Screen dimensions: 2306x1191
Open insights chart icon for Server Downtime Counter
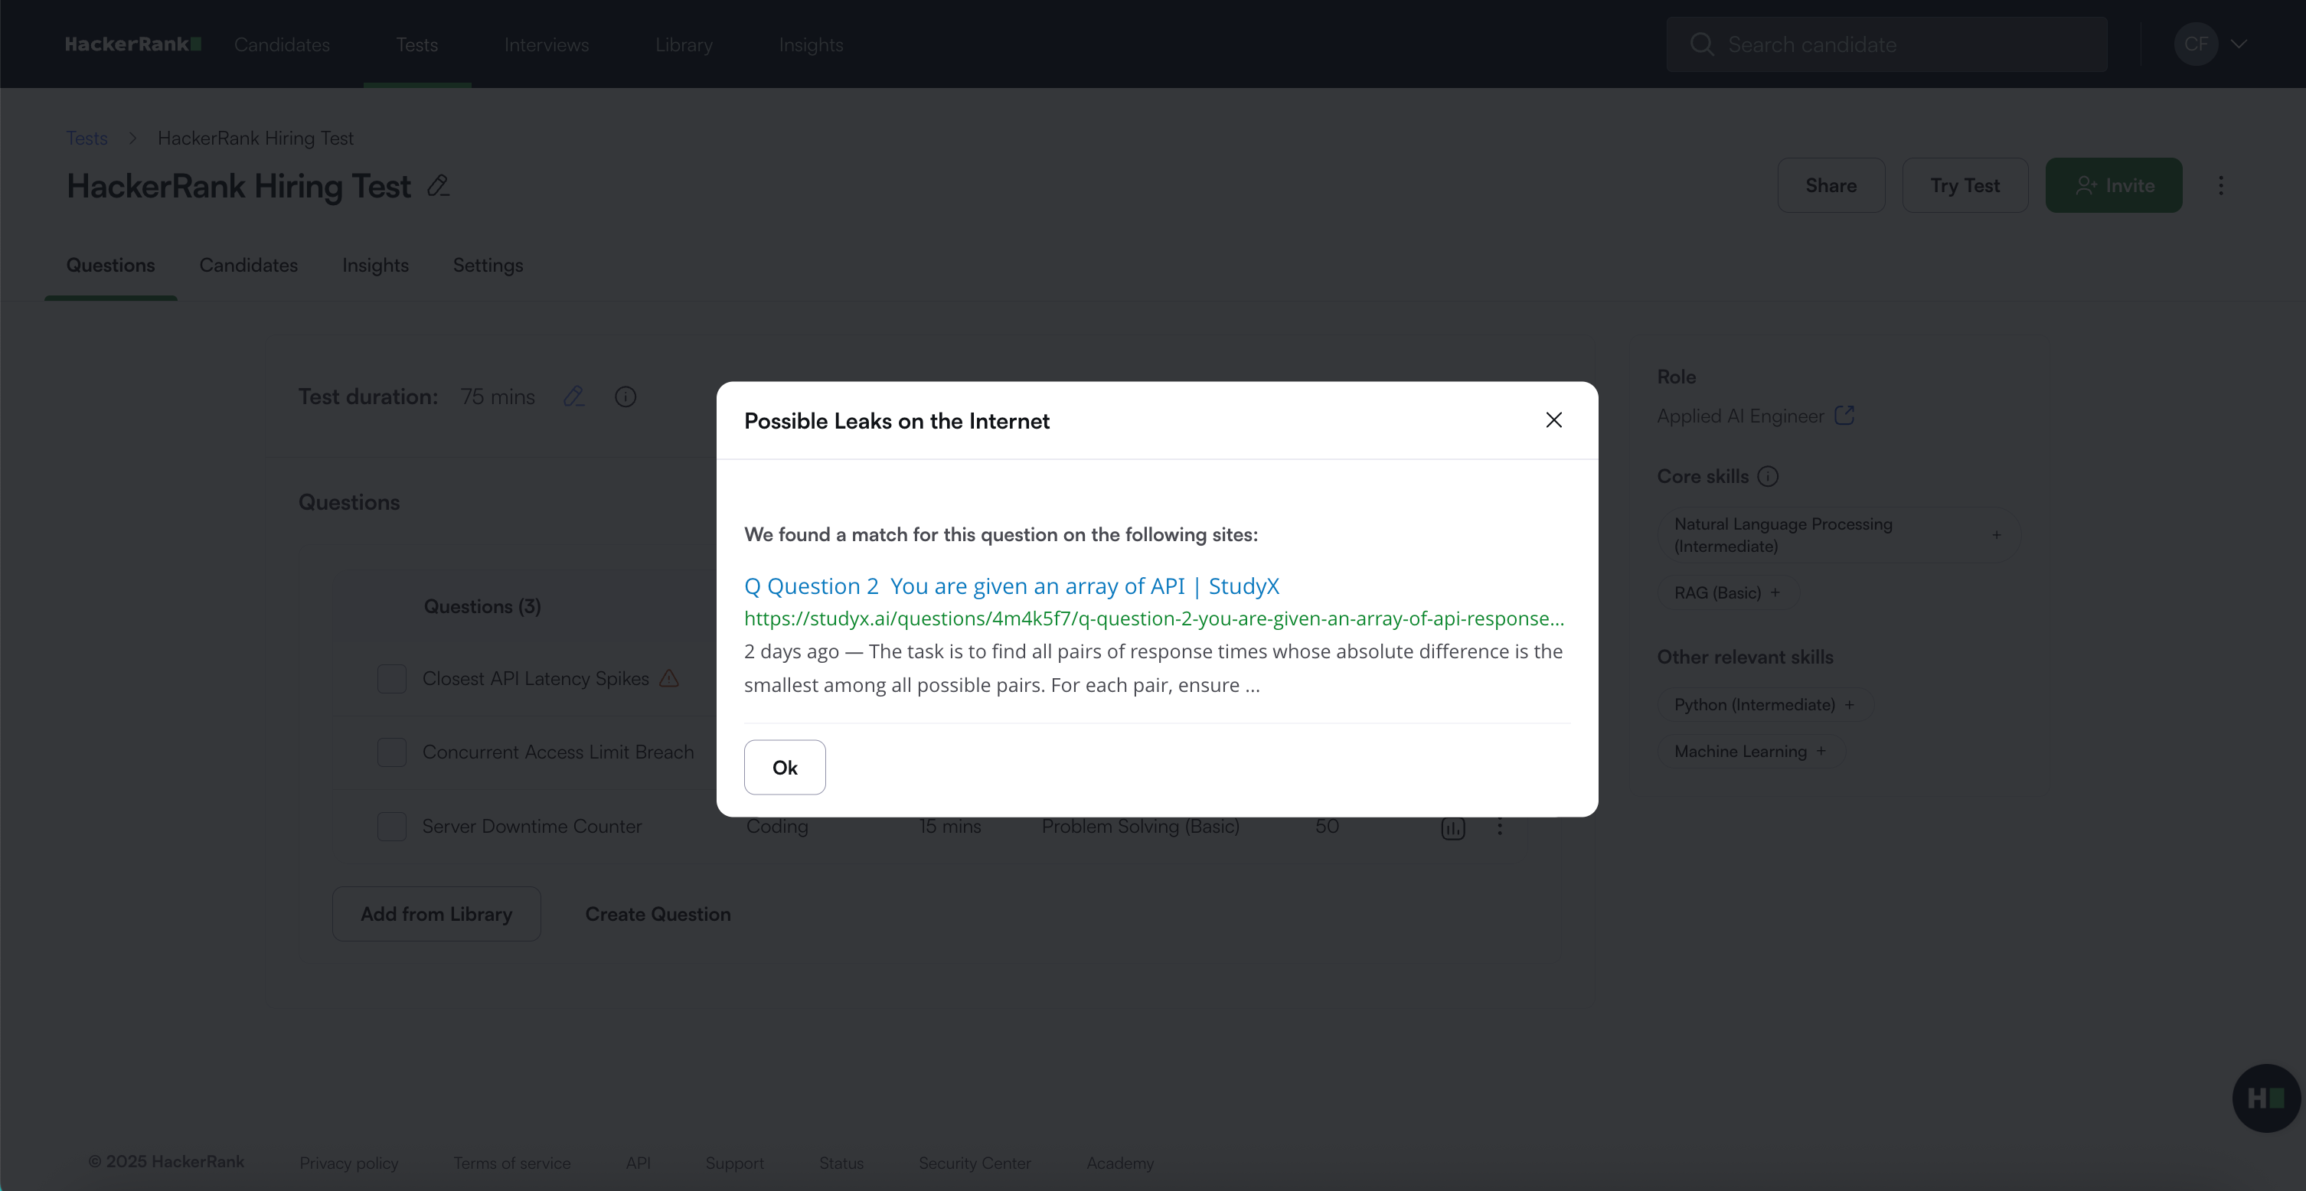coord(1452,827)
